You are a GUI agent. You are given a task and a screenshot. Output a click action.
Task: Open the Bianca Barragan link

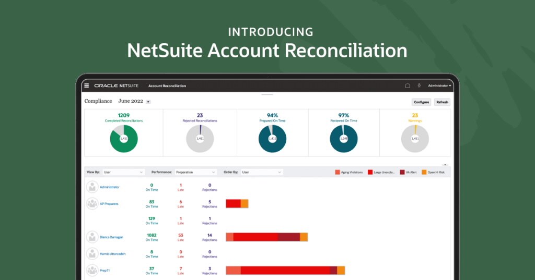(x=111, y=237)
